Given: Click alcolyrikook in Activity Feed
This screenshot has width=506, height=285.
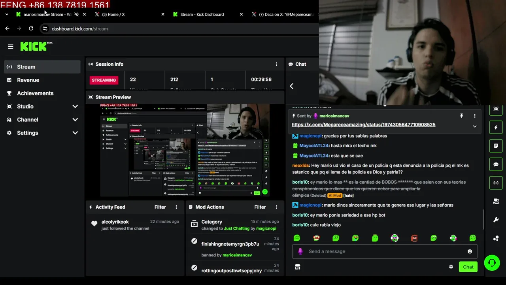Looking at the screenshot, I should pos(115,222).
